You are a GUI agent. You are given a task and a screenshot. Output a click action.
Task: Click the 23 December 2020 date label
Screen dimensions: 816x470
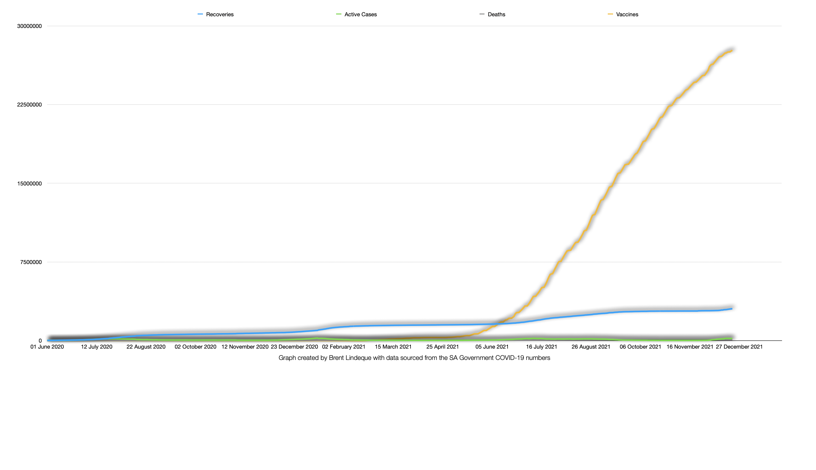click(x=294, y=347)
